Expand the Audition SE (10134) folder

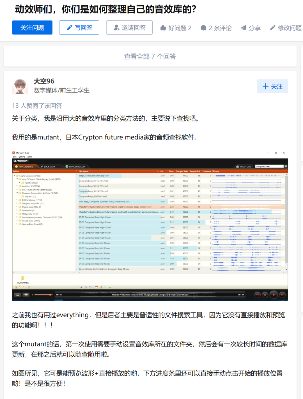click(17, 186)
